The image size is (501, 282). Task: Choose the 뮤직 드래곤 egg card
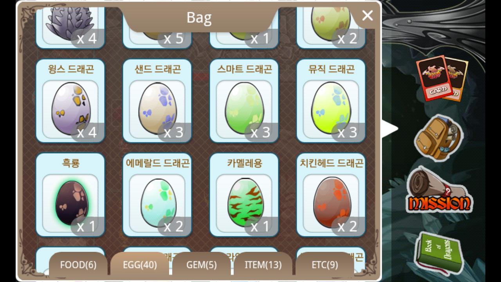[331, 101]
